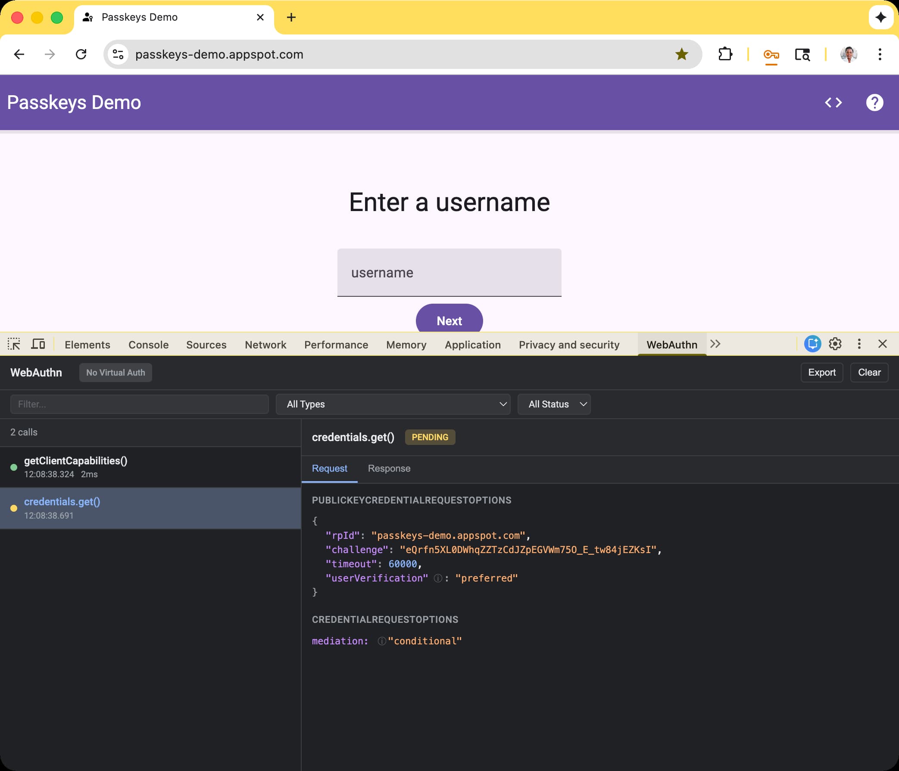The image size is (899, 771).
Task: Open the All Status dropdown
Action: coord(554,404)
